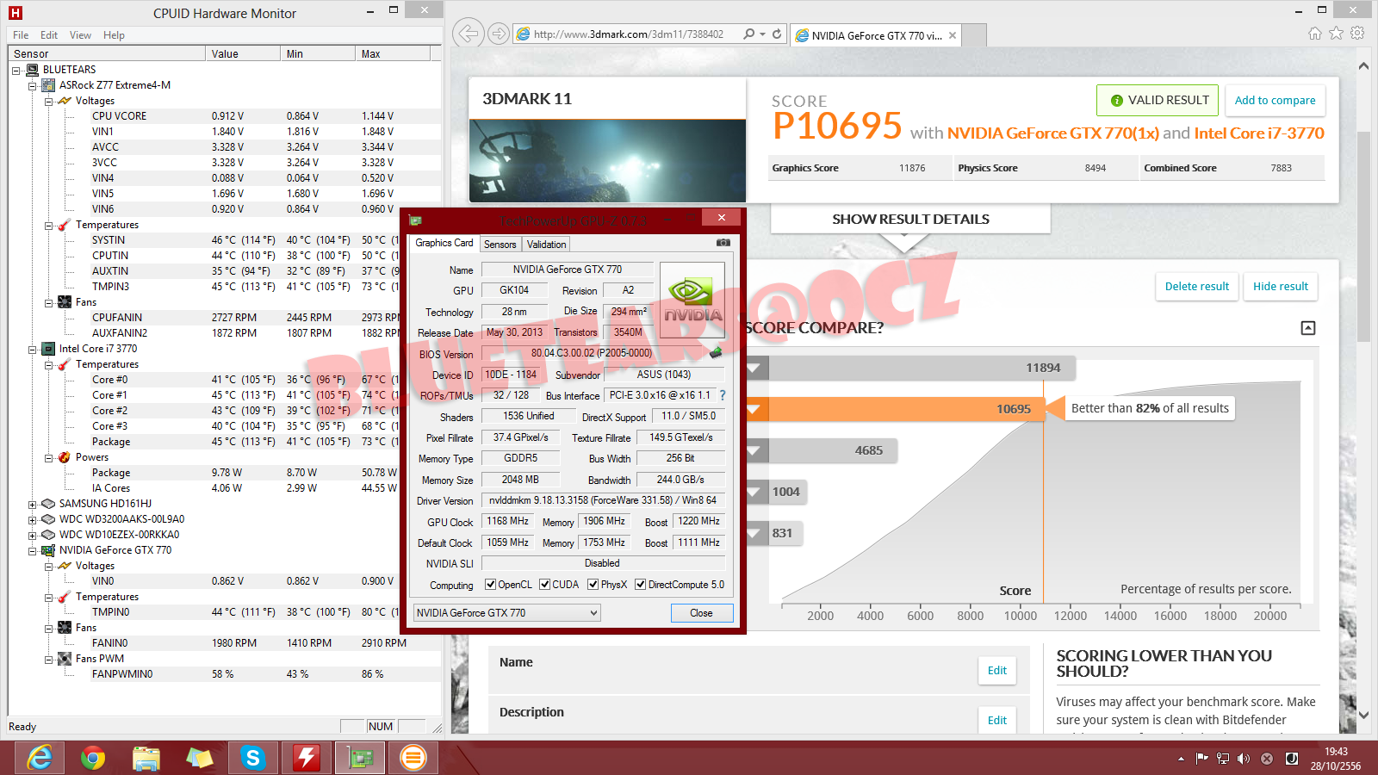
Task: Open the red lightning bolt app on taskbar
Action: [x=307, y=758]
